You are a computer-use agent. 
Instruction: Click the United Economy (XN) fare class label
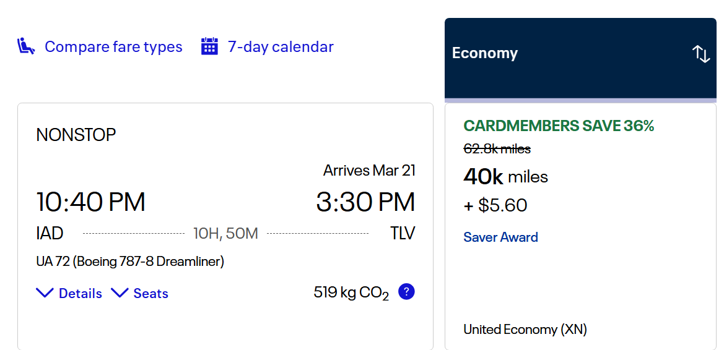[525, 330]
